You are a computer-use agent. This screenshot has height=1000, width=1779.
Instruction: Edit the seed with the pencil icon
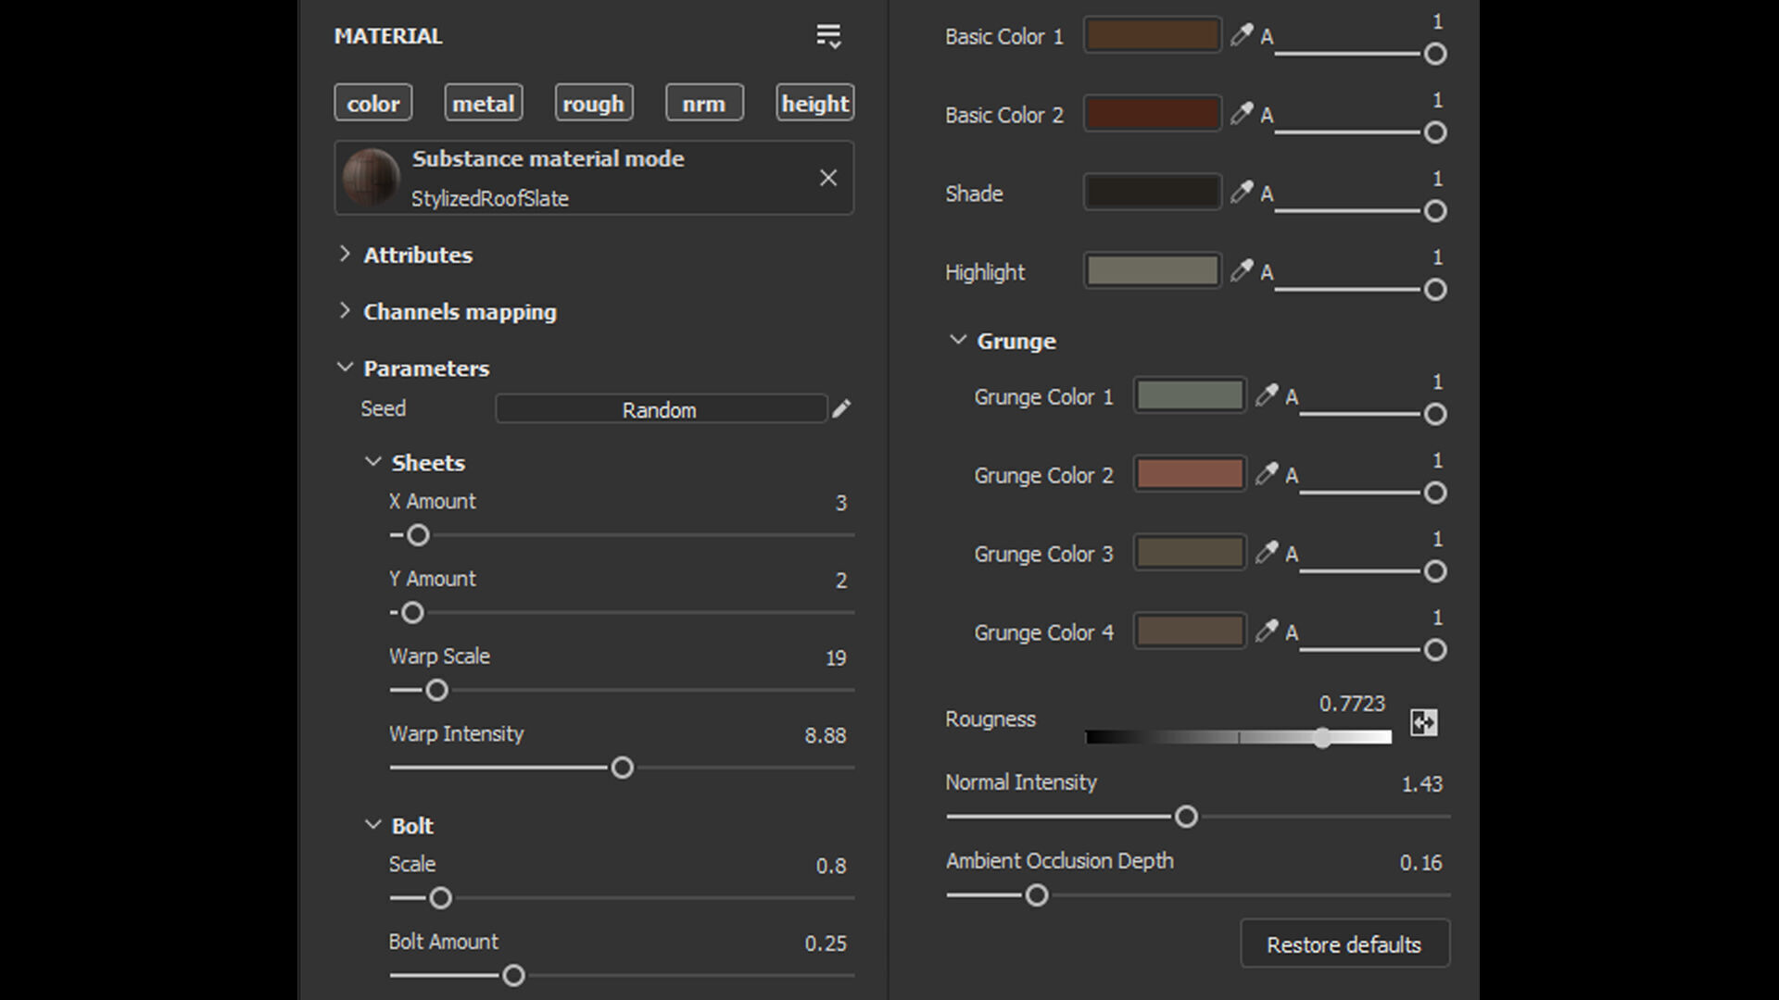(841, 409)
